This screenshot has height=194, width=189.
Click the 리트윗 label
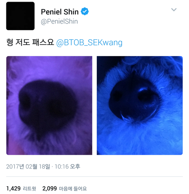pyautogui.click(x=30, y=189)
